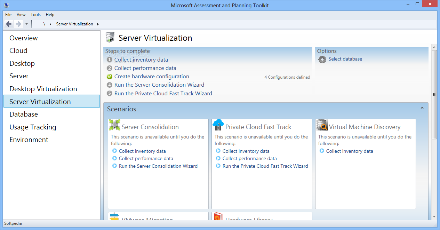Open the View menu

tap(21, 15)
